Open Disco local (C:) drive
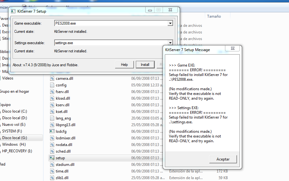The height and width of the screenshot is (181, 289). tap(14, 111)
